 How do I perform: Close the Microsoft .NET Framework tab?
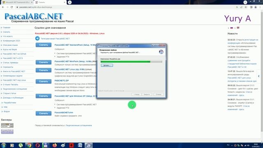[32, 2]
